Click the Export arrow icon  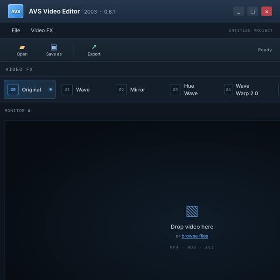pos(94,47)
